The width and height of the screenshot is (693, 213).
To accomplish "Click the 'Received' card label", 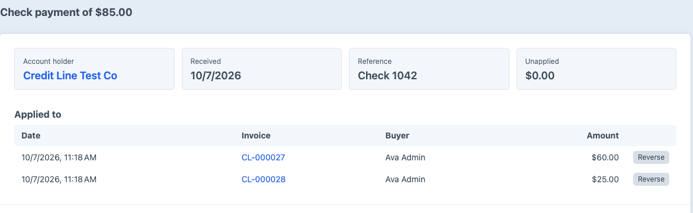I will click(206, 62).
